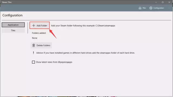Switch to the Tiles settings section
The image size is (173, 97).
pyautogui.click(x=13, y=30)
